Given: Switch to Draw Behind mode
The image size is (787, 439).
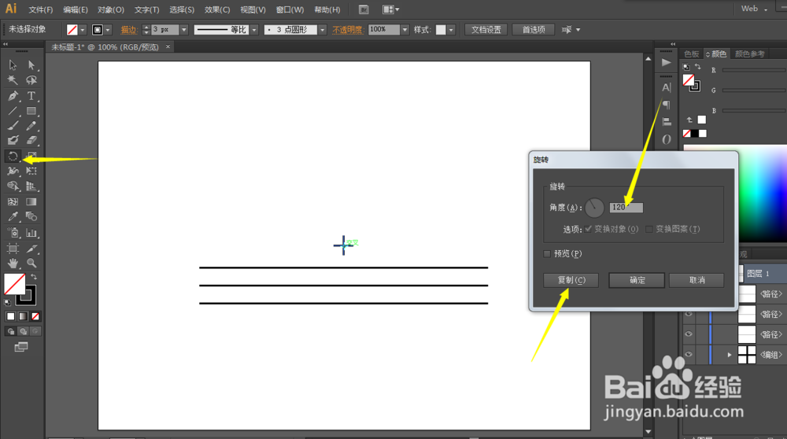Looking at the screenshot, I should [23, 331].
